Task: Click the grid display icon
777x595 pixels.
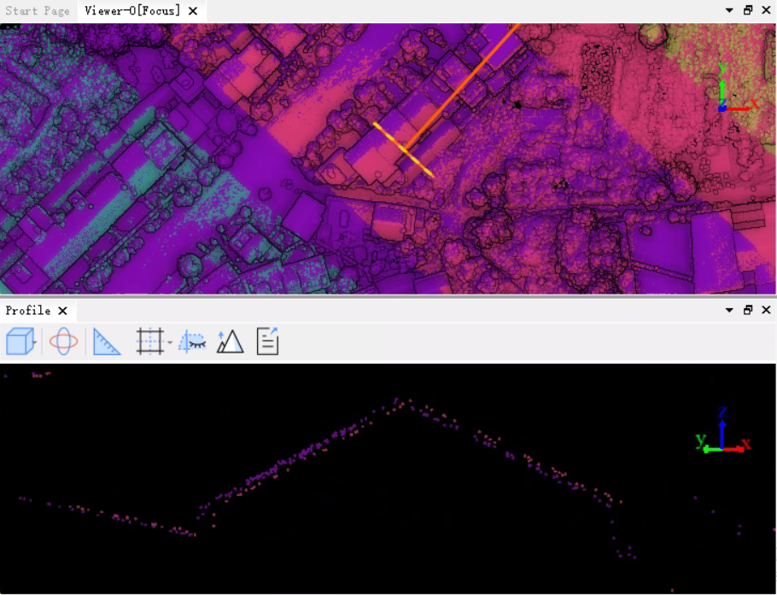Action: pyautogui.click(x=149, y=341)
